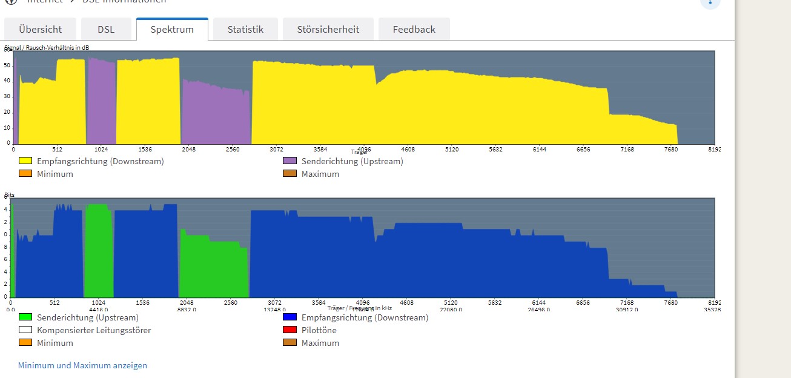This screenshot has width=791, height=378.
Task: Click the 'Bits' axis title
Action: [10, 194]
